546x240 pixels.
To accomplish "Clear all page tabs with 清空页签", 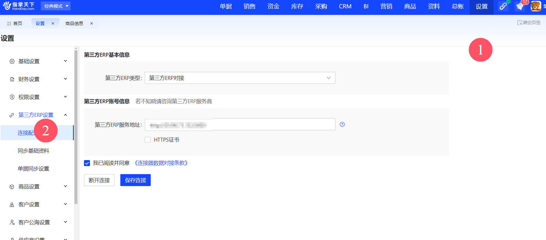I will pyautogui.click(x=529, y=23).
